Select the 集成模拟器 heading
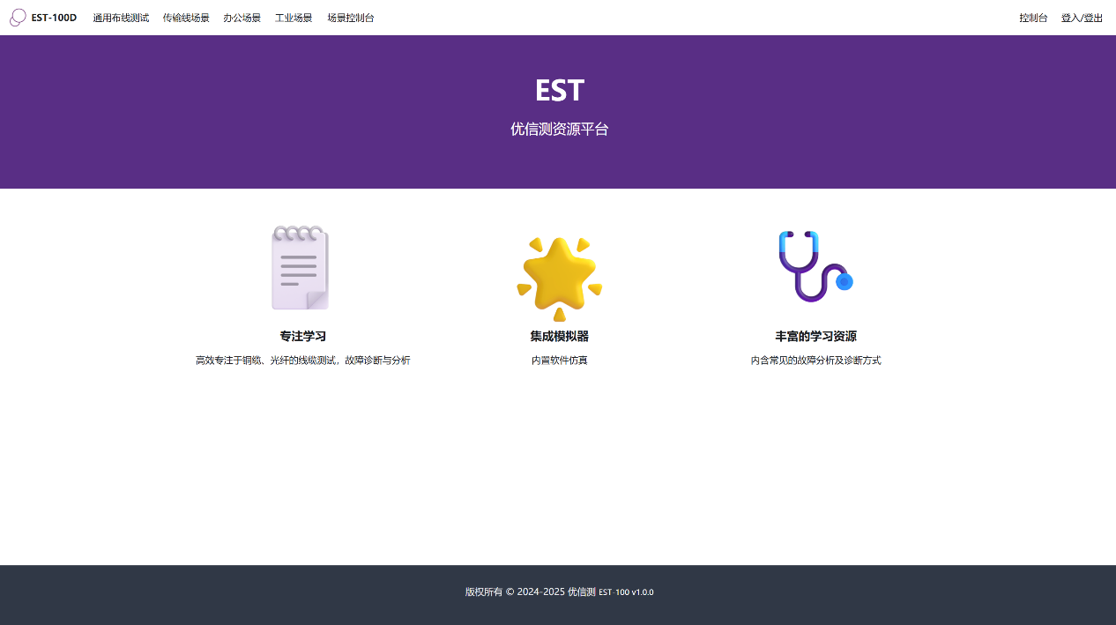Image resolution: width=1116 pixels, height=625 pixels. pyautogui.click(x=559, y=336)
